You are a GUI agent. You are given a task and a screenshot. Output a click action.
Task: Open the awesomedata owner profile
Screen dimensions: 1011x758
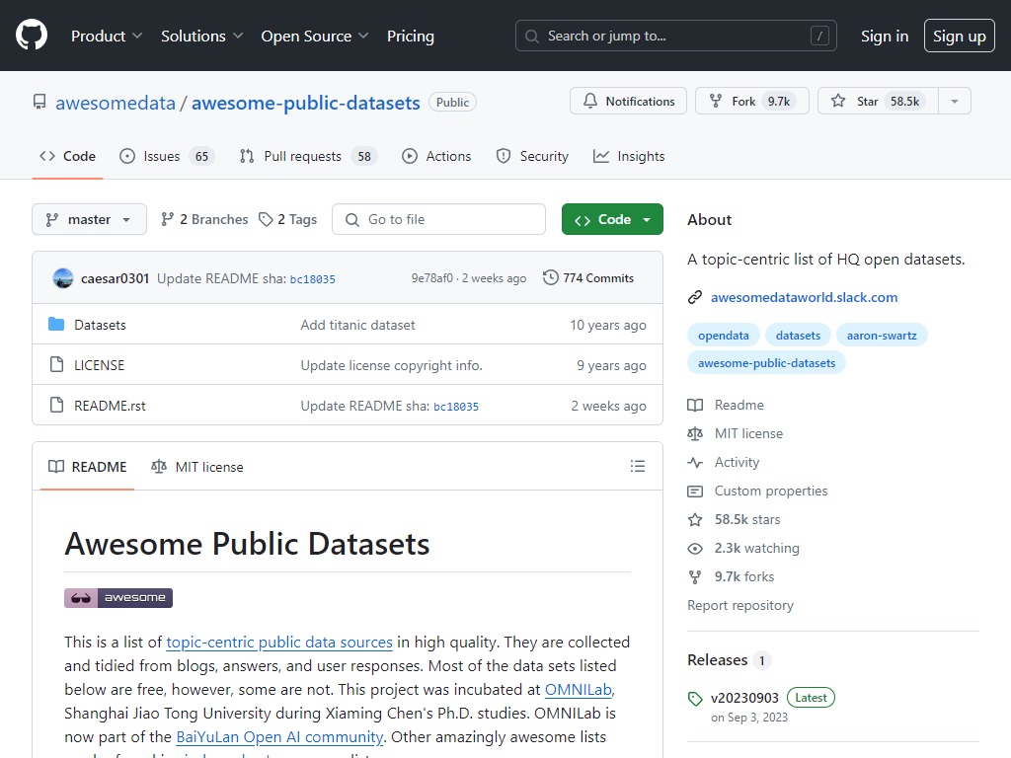(116, 103)
